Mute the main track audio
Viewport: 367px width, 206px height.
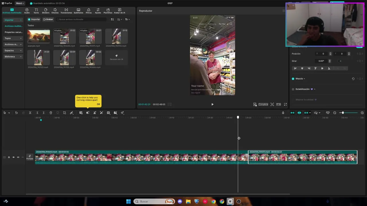(18, 157)
